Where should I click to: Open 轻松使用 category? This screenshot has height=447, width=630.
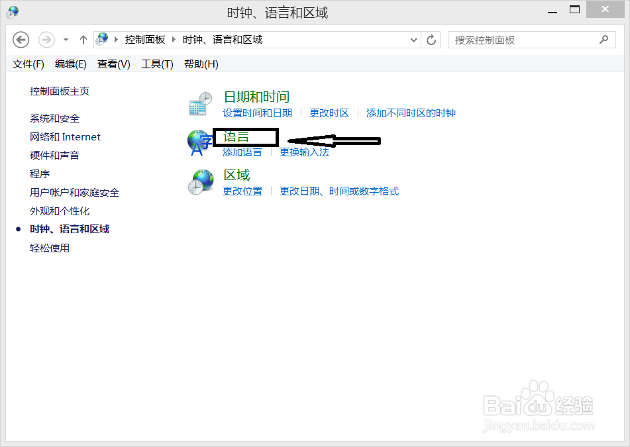click(50, 248)
